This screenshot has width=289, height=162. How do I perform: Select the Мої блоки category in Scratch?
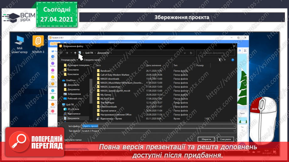(x=53, y=112)
